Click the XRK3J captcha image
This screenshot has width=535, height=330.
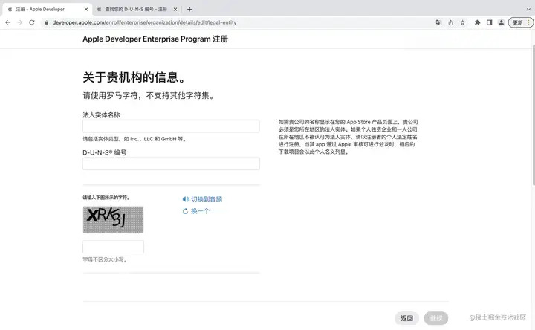pos(113,219)
